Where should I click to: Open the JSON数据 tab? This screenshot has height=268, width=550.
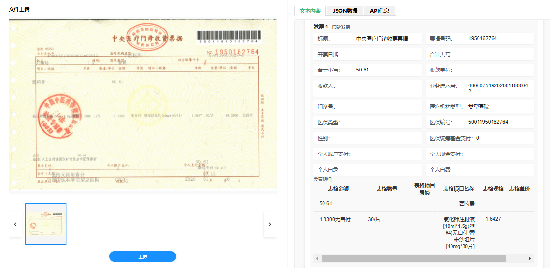click(345, 11)
